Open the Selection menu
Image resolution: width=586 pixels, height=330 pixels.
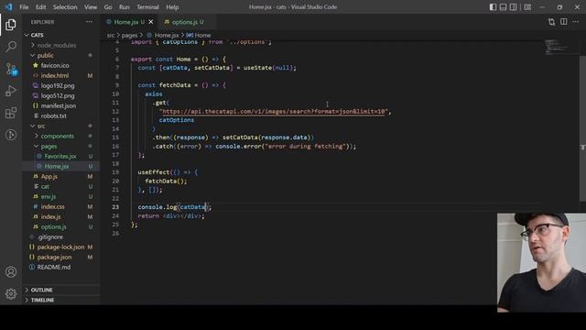[65, 7]
